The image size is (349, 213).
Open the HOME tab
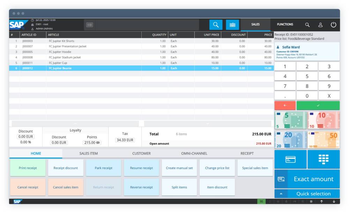(x=36, y=153)
